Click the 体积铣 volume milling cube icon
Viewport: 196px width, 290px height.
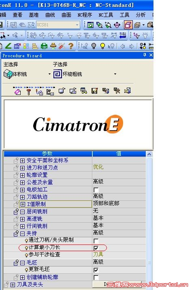tap(8, 74)
